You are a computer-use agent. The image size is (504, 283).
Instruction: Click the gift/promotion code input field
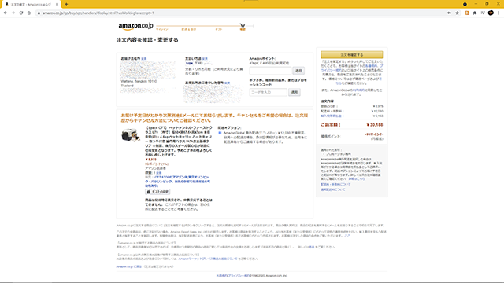(268, 92)
